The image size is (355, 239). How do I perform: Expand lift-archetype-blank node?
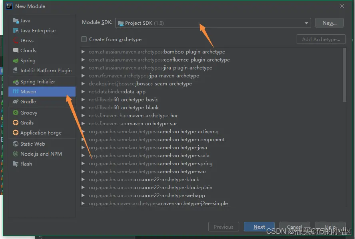(x=83, y=107)
